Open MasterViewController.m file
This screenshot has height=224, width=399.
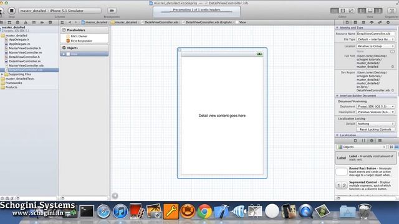point(25,52)
